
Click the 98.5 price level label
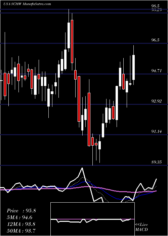pyautogui.click(x=155, y=6)
